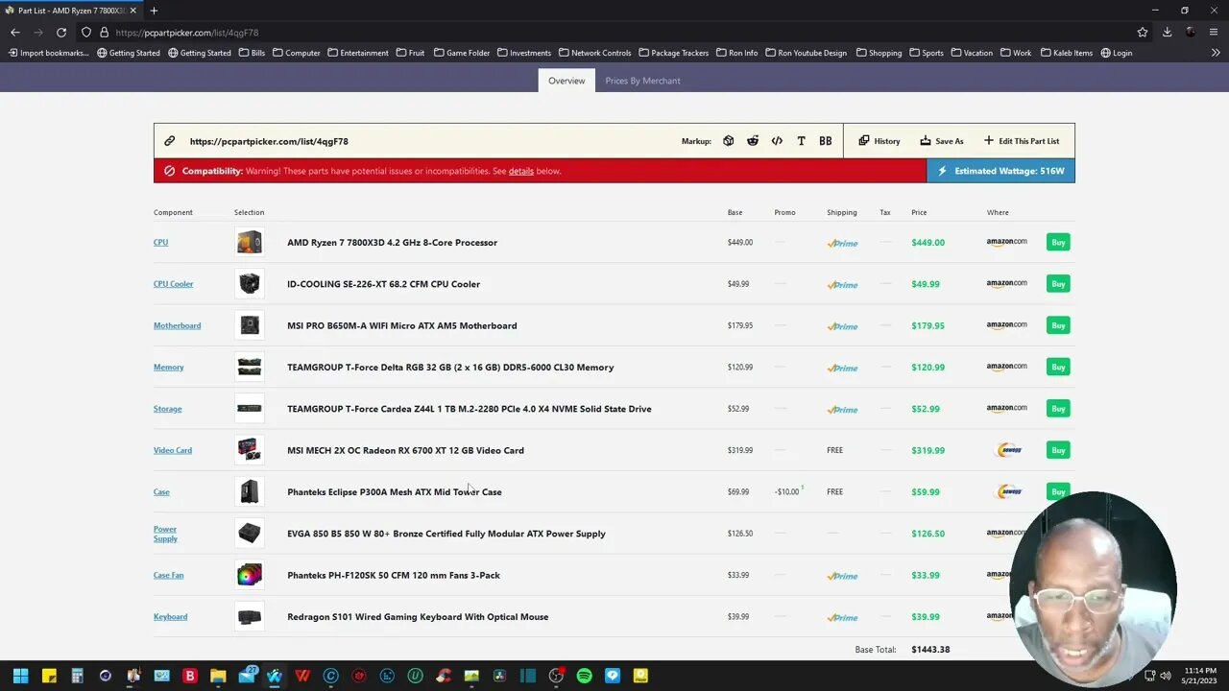Open the Power Supply component link
Viewport: 1229px width, 691px height.
point(165,534)
